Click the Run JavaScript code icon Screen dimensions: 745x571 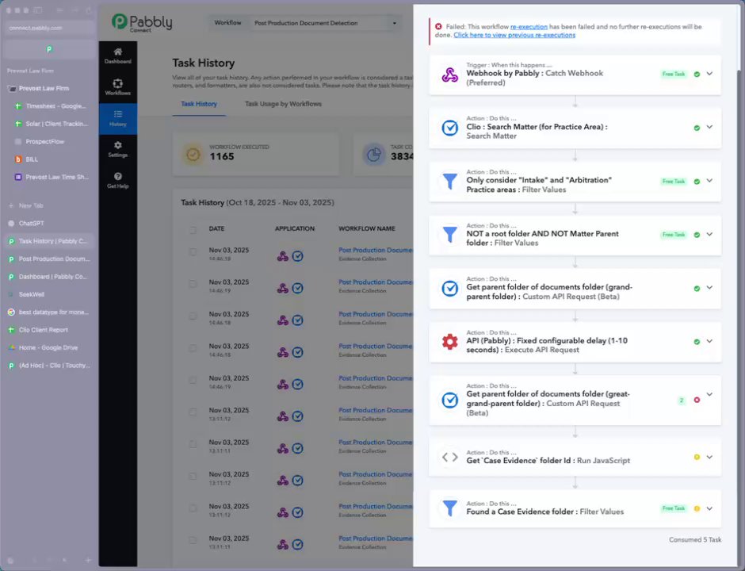tap(449, 457)
